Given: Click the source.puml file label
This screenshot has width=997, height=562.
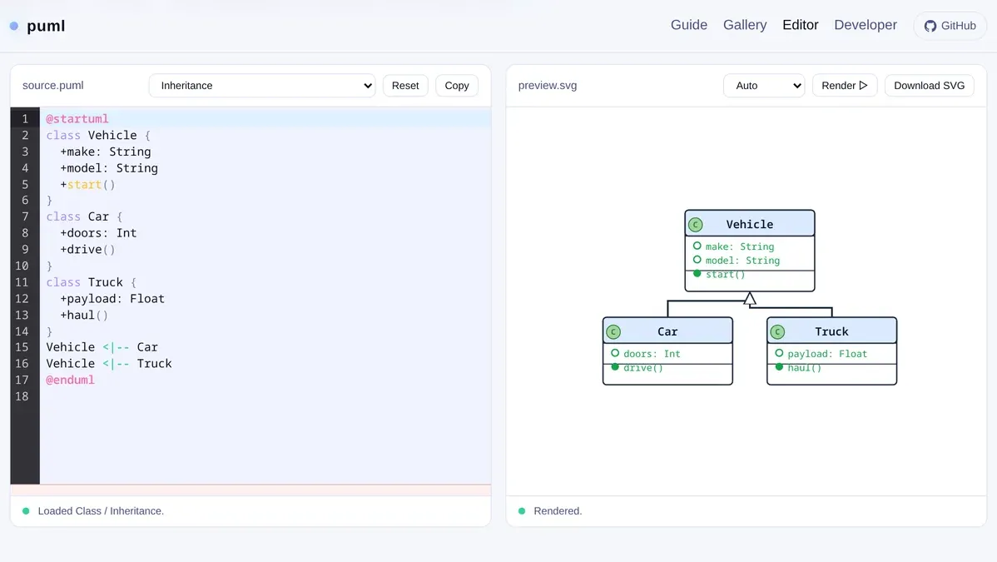Looking at the screenshot, I should click(x=52, y=85).
